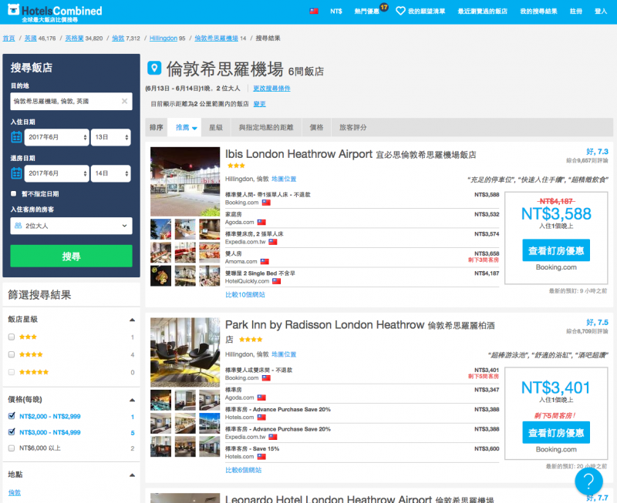Open 最近瀏覽過的飯店 in the header

tap(483, 11)
